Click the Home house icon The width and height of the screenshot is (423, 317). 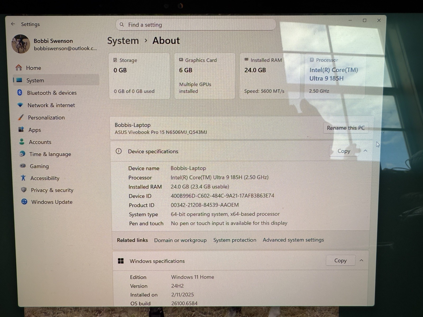[19, 68]
